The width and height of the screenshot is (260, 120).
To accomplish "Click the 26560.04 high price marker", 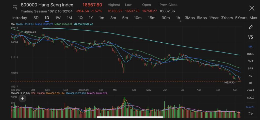I will point(30,32).
